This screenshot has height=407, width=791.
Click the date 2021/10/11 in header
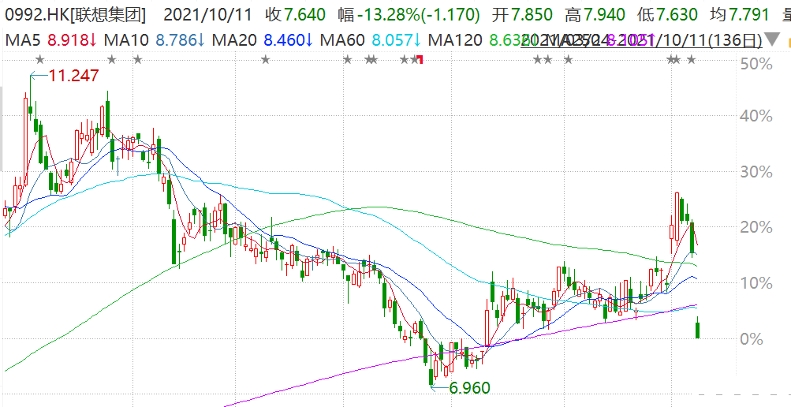[208, 15]
